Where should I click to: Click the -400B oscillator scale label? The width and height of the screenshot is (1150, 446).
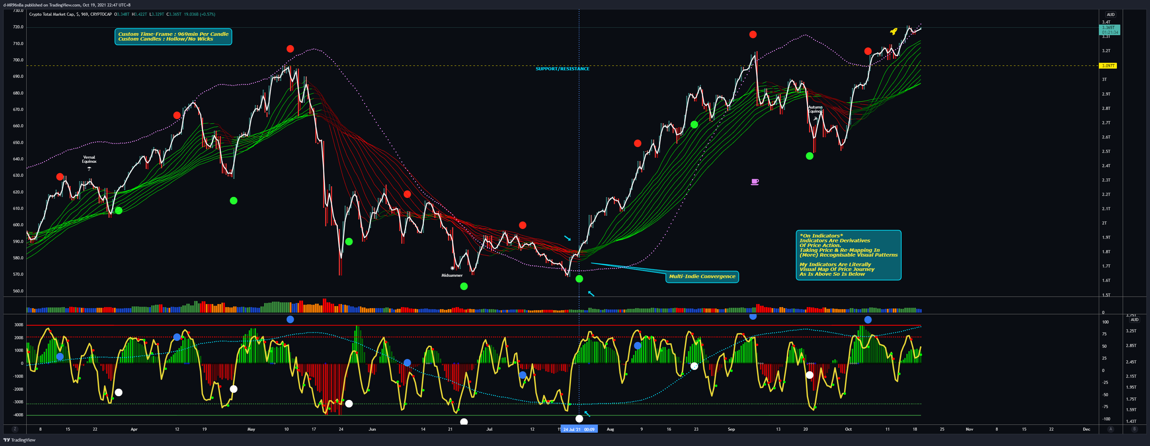[x=18, y=415]
